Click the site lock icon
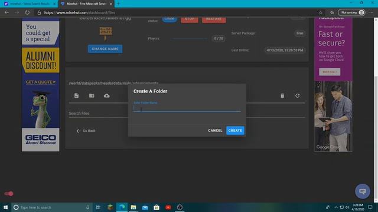 [39, 12]
